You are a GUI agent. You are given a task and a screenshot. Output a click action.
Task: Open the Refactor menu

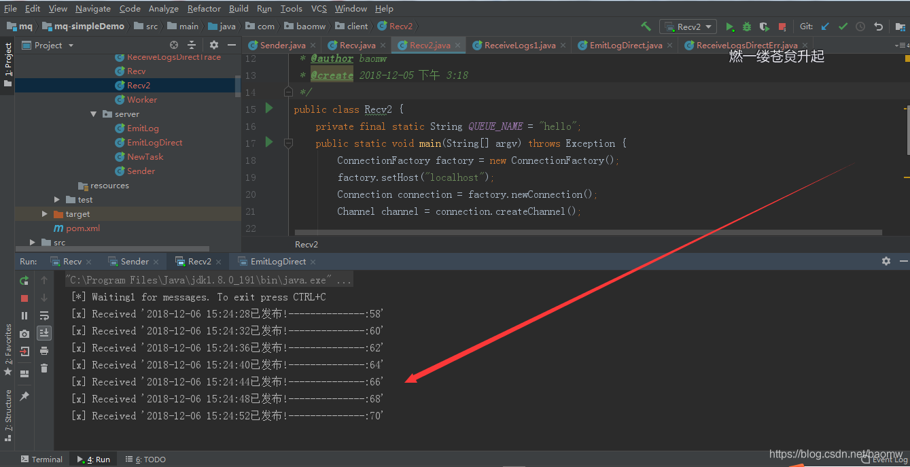[x=204, y=9]
